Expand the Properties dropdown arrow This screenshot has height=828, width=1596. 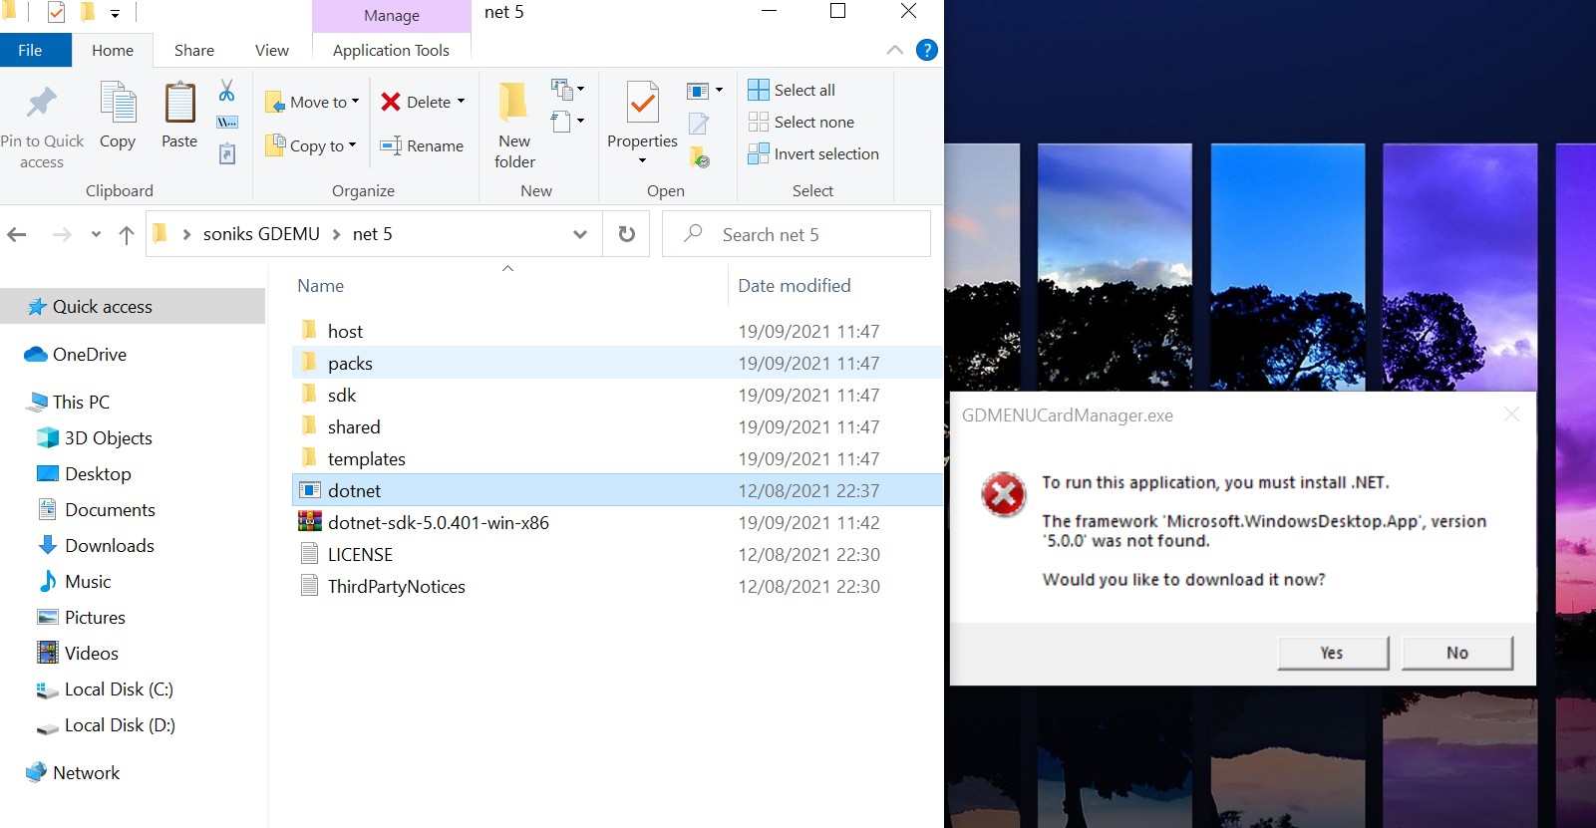[643, 160]
